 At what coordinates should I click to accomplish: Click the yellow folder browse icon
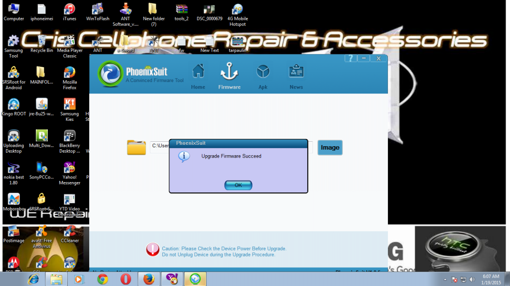(x=136, y=147)
